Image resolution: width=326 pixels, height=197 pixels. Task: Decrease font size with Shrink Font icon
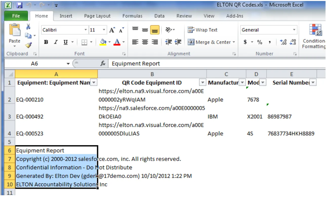(121, 30)
